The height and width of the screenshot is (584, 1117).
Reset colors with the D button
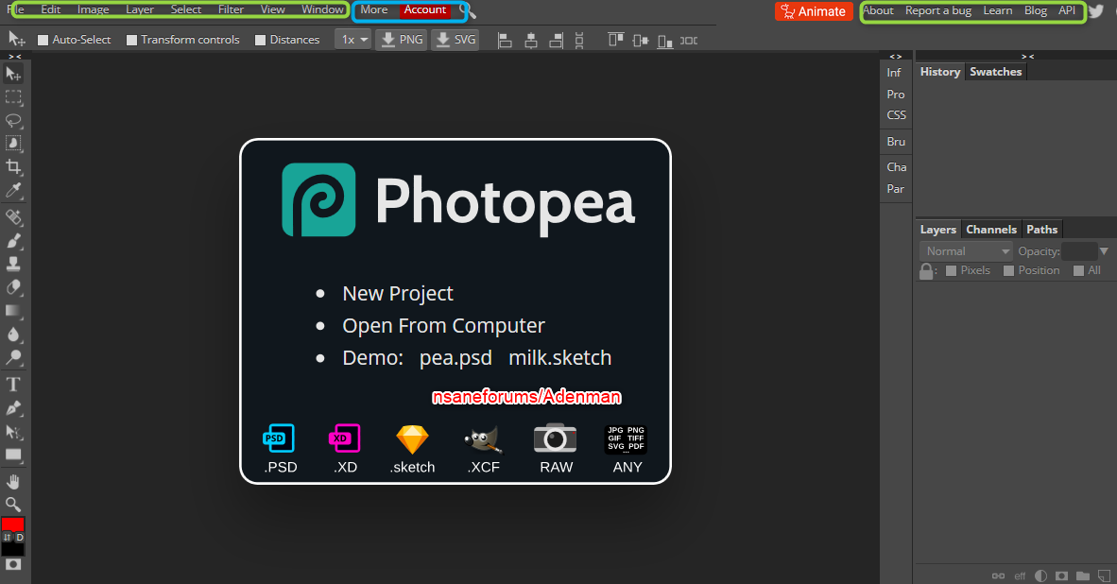[x=20, y=537]
